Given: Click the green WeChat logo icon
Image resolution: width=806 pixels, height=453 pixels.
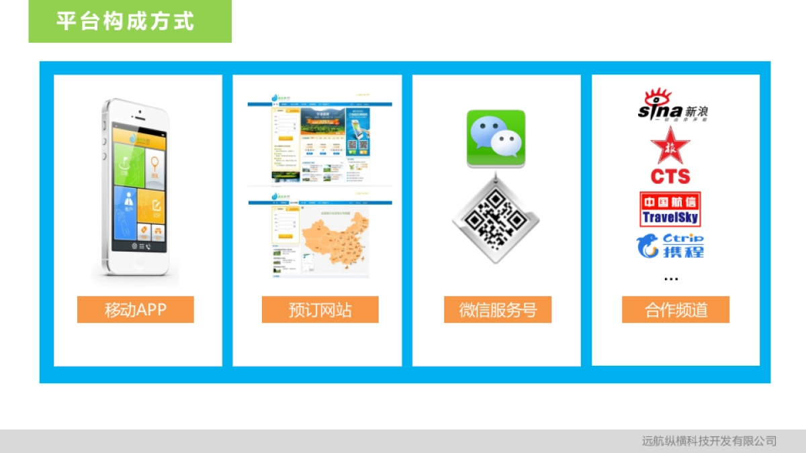Looking at the screenshot, I should (x=496, y=138).
